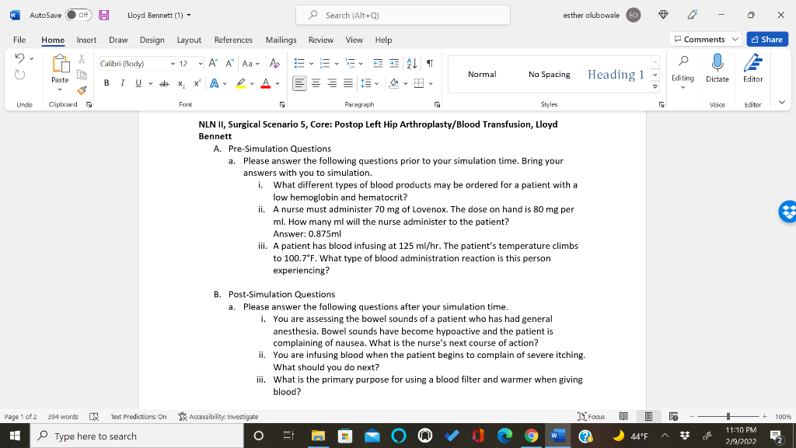Align text to the right
The height and width of the screenshot is (448, 796).
(x=332, y=83)
